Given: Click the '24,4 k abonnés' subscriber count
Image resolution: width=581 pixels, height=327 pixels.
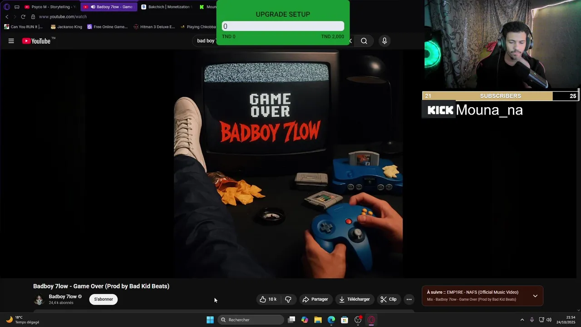Looking at the screenshot, I should (61, 303).
